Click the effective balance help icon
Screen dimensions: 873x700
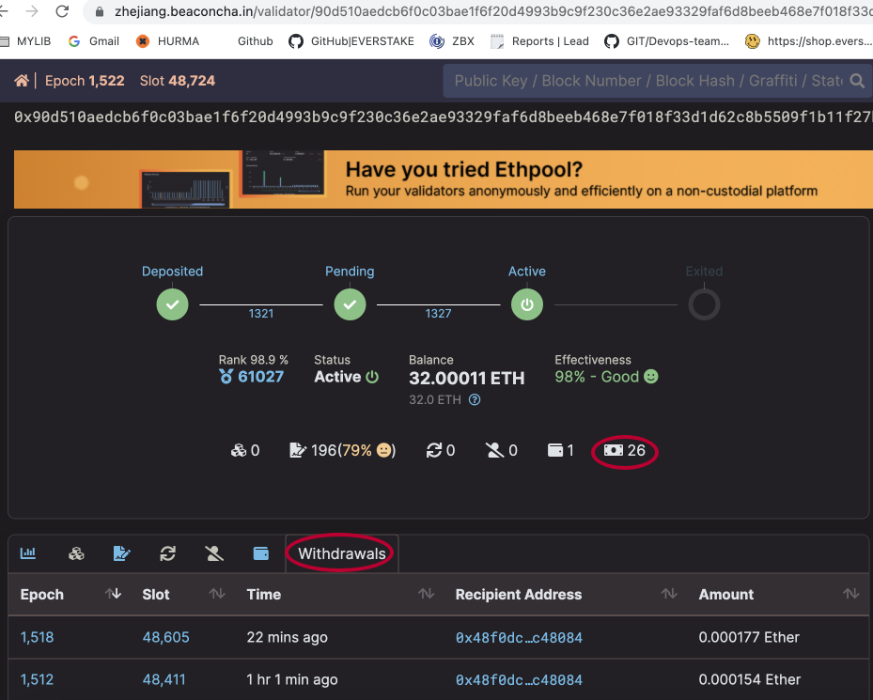[475, 400]
